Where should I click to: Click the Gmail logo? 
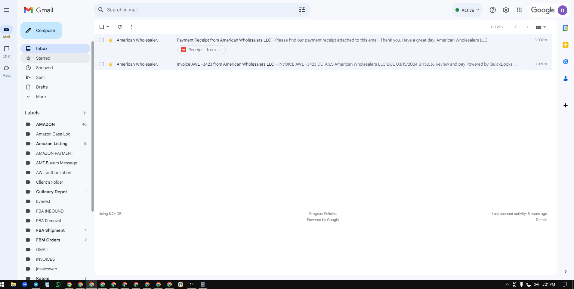(x=39, y=10)
